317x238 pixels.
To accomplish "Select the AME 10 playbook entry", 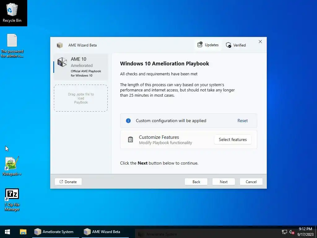I will pos(81,67).
